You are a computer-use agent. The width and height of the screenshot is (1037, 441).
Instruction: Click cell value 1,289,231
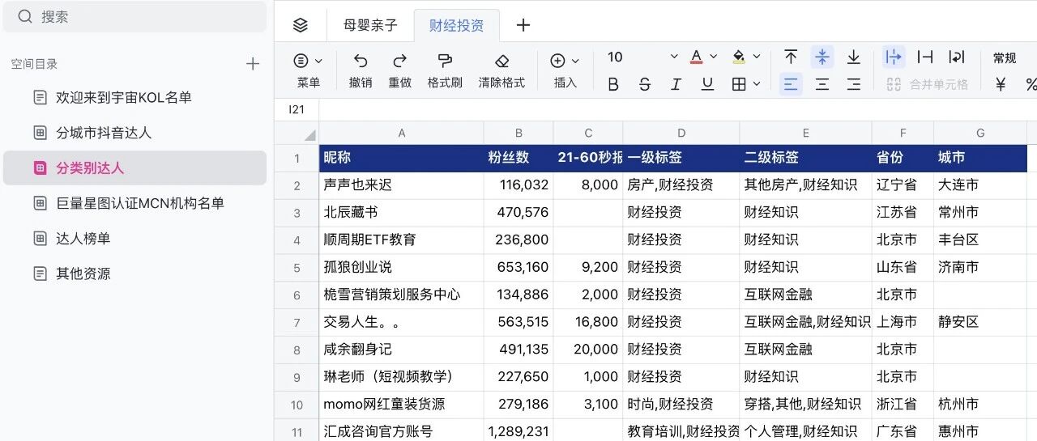[518, 431]
